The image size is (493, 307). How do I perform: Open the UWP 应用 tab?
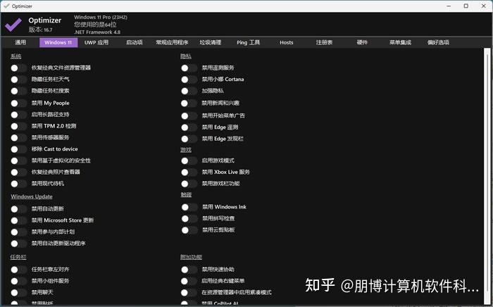96,42
